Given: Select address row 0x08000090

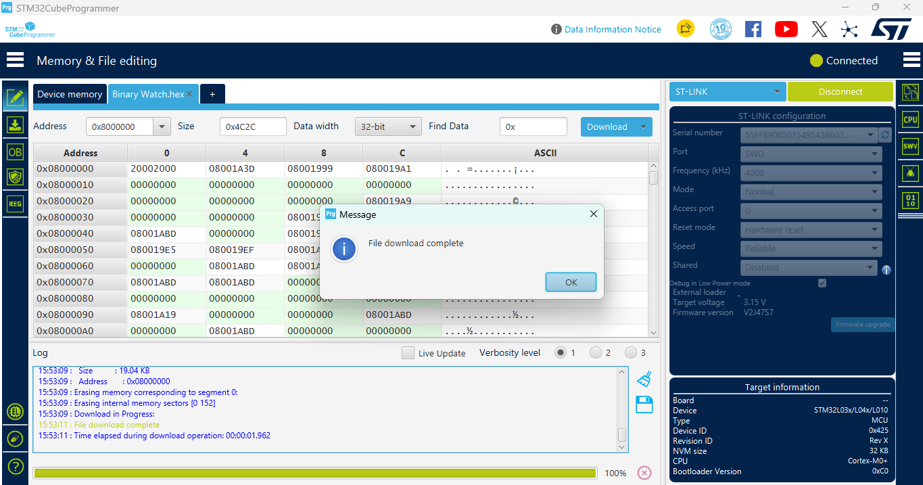Looking at the screenshot, I should pos(80,315).
